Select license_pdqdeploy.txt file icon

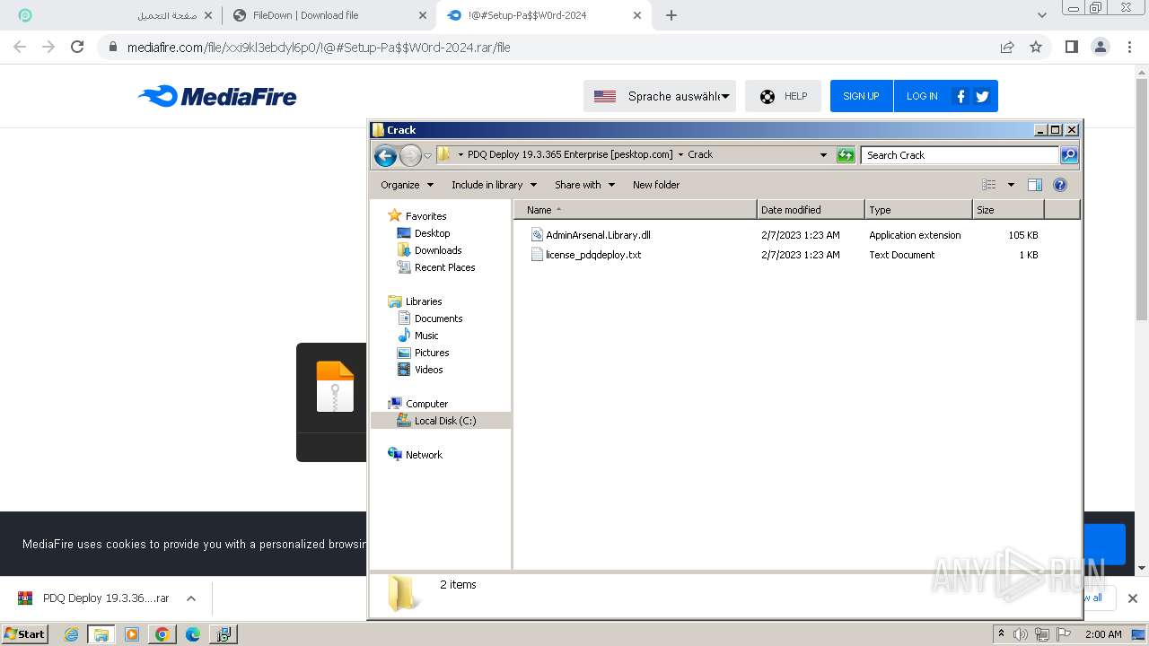pyautogui.click(x=537, y=255)
